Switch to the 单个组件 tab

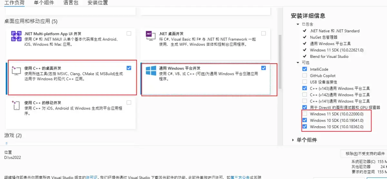click(x=44, y=3)
